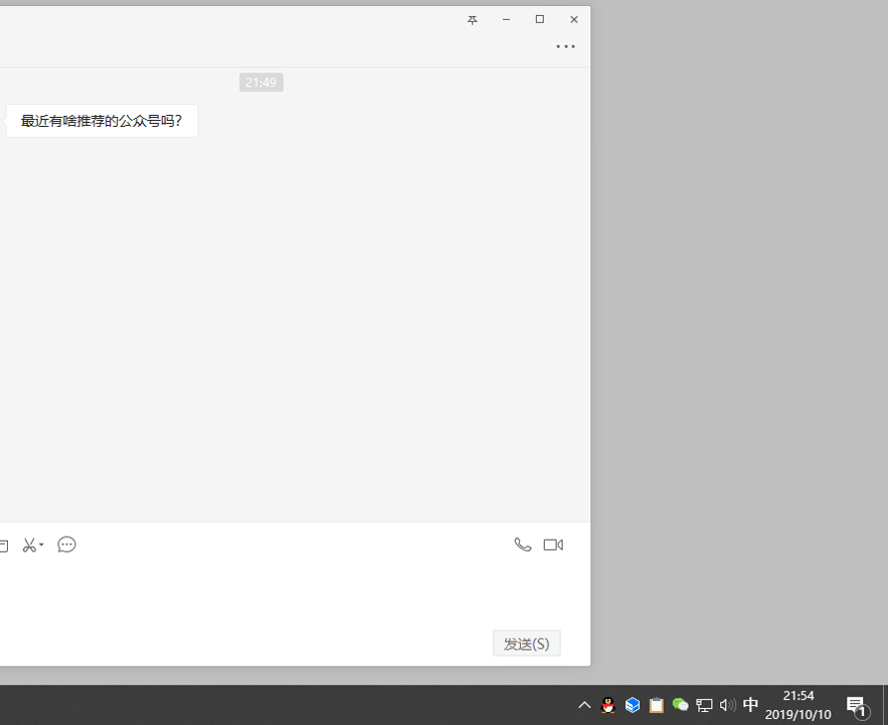Open the chat options ... menu
Image resolution: width=888 pixels, height=725 pixels.
coord(566,46)
